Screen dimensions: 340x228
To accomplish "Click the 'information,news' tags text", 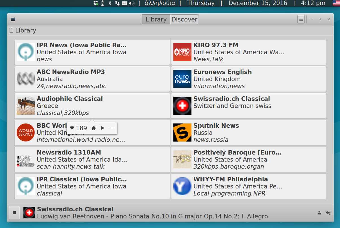I will (x=219, y=86).
